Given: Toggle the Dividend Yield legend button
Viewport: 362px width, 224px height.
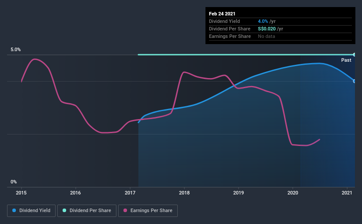Looking at the screenshot, I should point(31,211).
